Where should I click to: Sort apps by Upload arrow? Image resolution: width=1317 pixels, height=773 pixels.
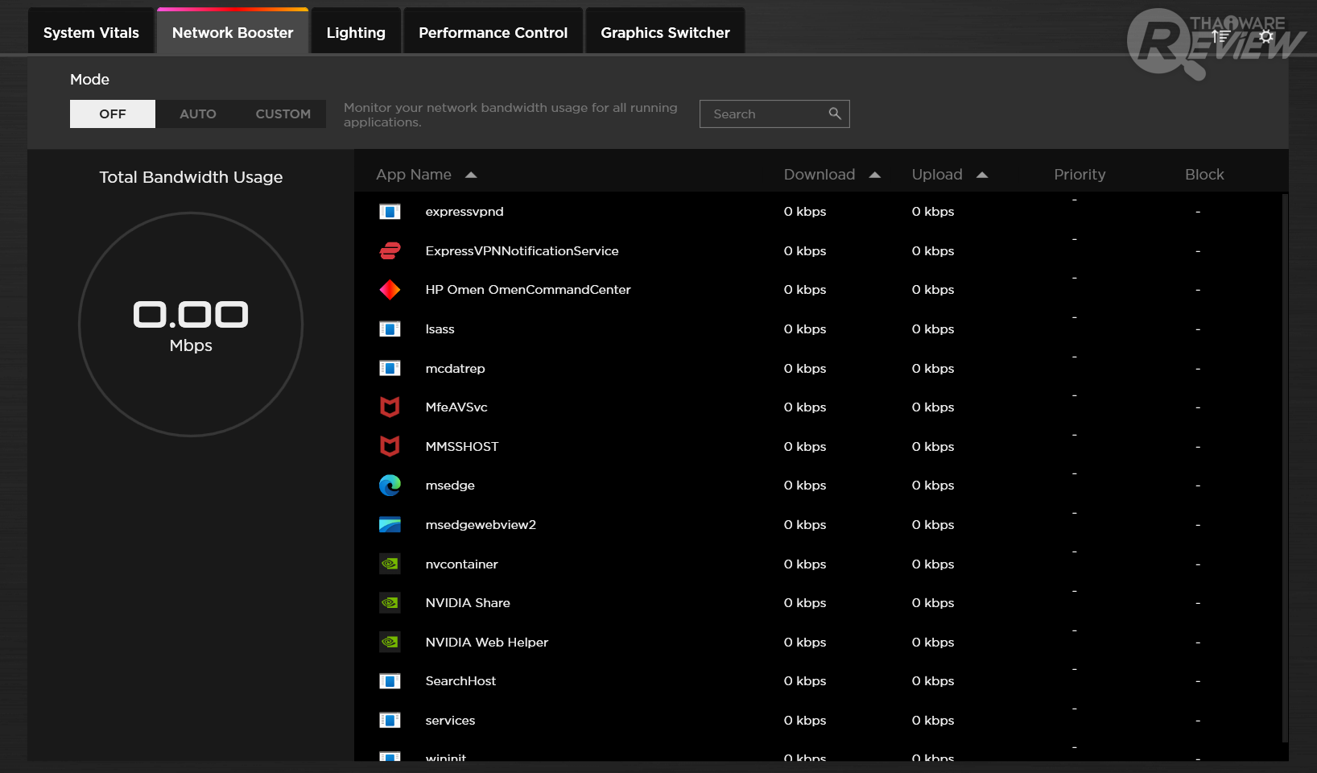coord(982,175)
